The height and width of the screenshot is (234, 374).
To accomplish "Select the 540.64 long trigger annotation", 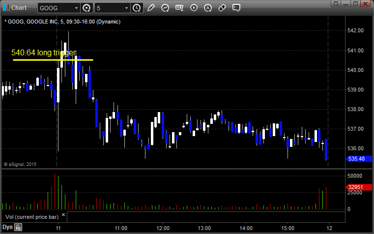I will (x=44, y=52).
